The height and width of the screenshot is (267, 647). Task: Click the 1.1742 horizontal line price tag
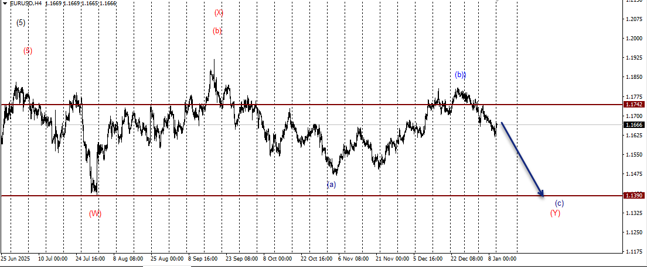pyautogui.click(x=634, y=105)
